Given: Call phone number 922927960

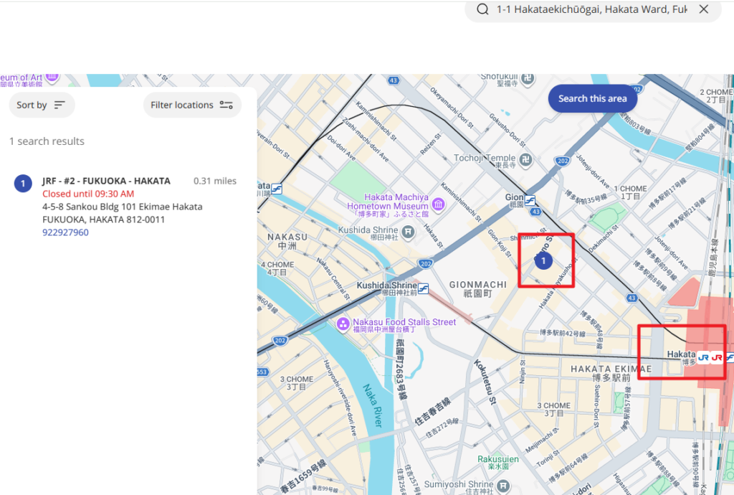Looking at the screenshot, I should (x=65, y=232).
